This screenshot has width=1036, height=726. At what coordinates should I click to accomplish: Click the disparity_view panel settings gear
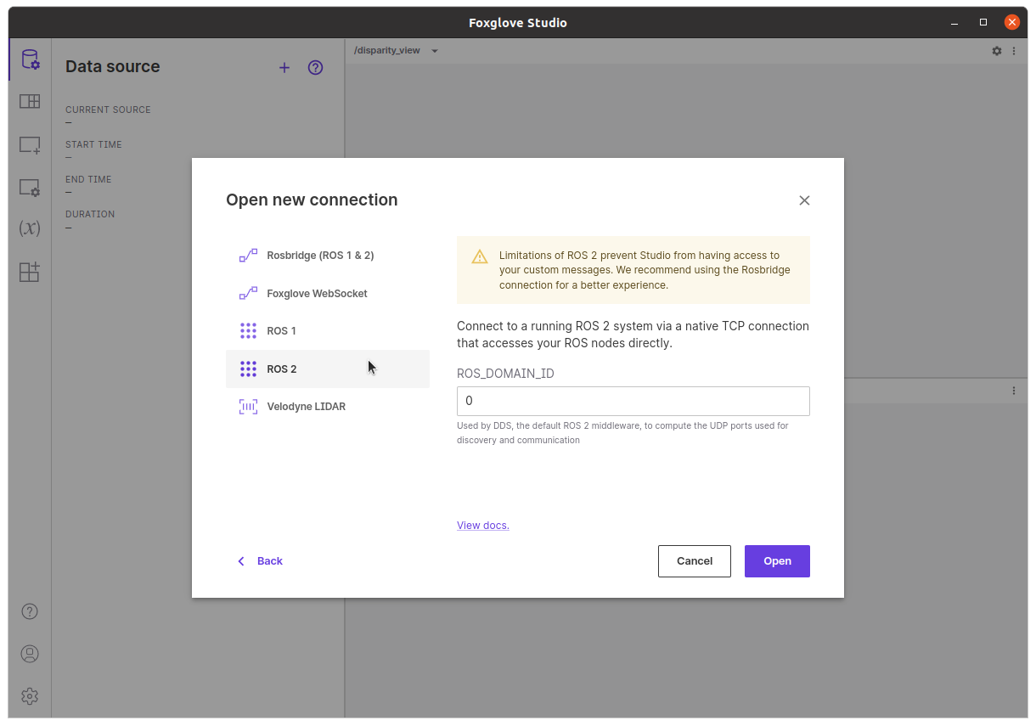pyautogui.click(x=997, y=51)
